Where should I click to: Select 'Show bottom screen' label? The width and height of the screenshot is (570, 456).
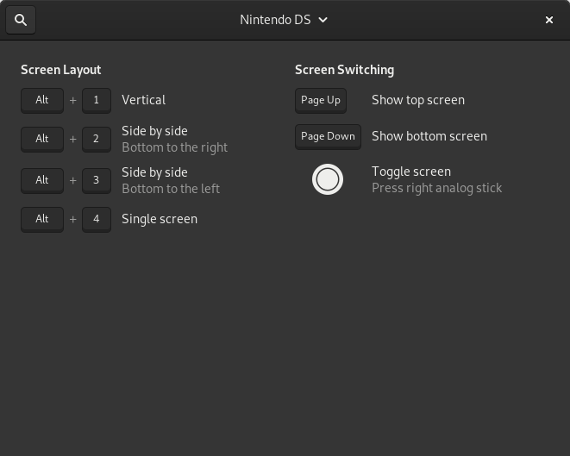[x=429, y=136]
